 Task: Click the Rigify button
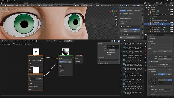click(x=135, y=31)
